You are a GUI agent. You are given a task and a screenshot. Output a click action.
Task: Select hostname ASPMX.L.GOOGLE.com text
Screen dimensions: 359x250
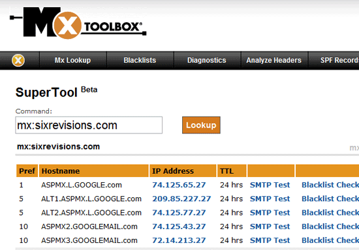click(x=82, y=185)
